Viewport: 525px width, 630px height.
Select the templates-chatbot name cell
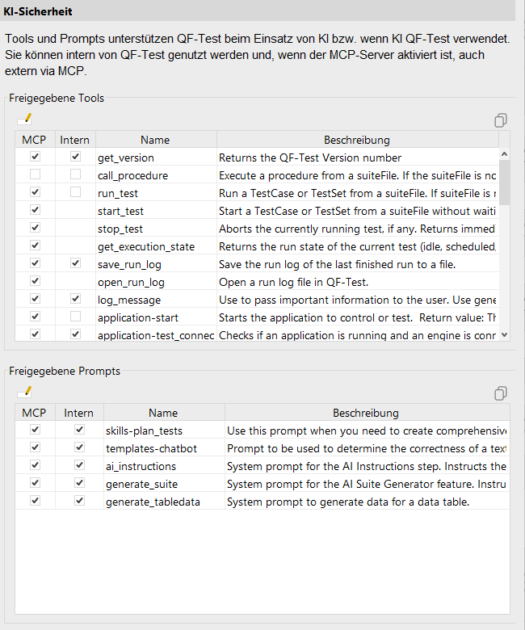click(x=164, y=448)
